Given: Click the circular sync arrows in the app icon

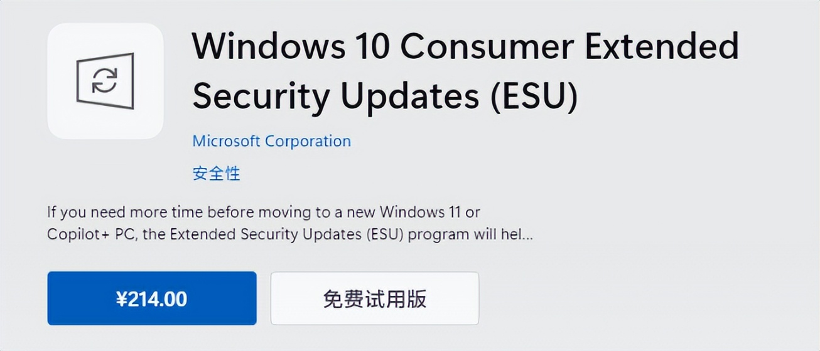Looking at the screenshot, I should click(104, 81).
